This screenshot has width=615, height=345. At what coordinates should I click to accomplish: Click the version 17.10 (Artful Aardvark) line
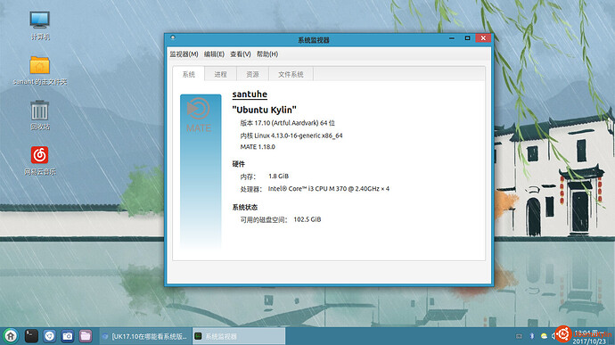coord(288,123)
